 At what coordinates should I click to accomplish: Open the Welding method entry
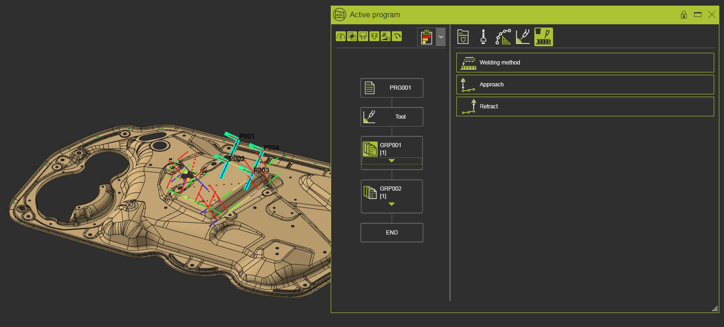click(585, 63)
